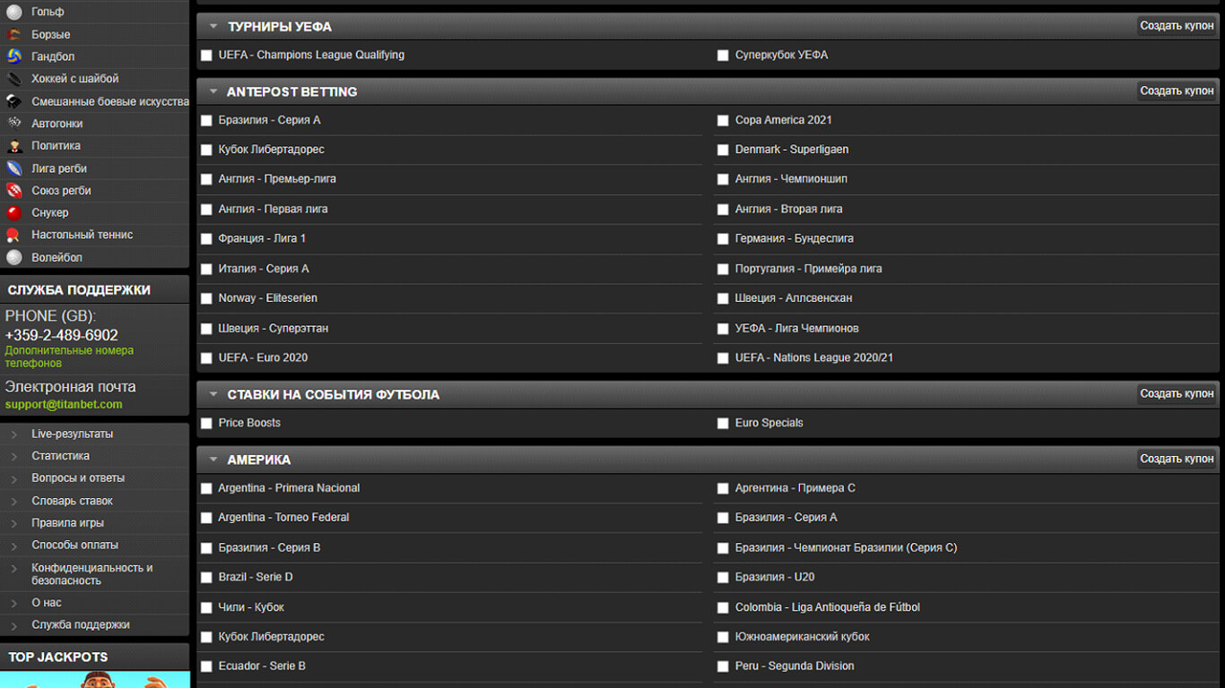Click Создать купон in the ANTEPOST BETTING header
Viewport: 1225px width, 688px height.
1177,90
